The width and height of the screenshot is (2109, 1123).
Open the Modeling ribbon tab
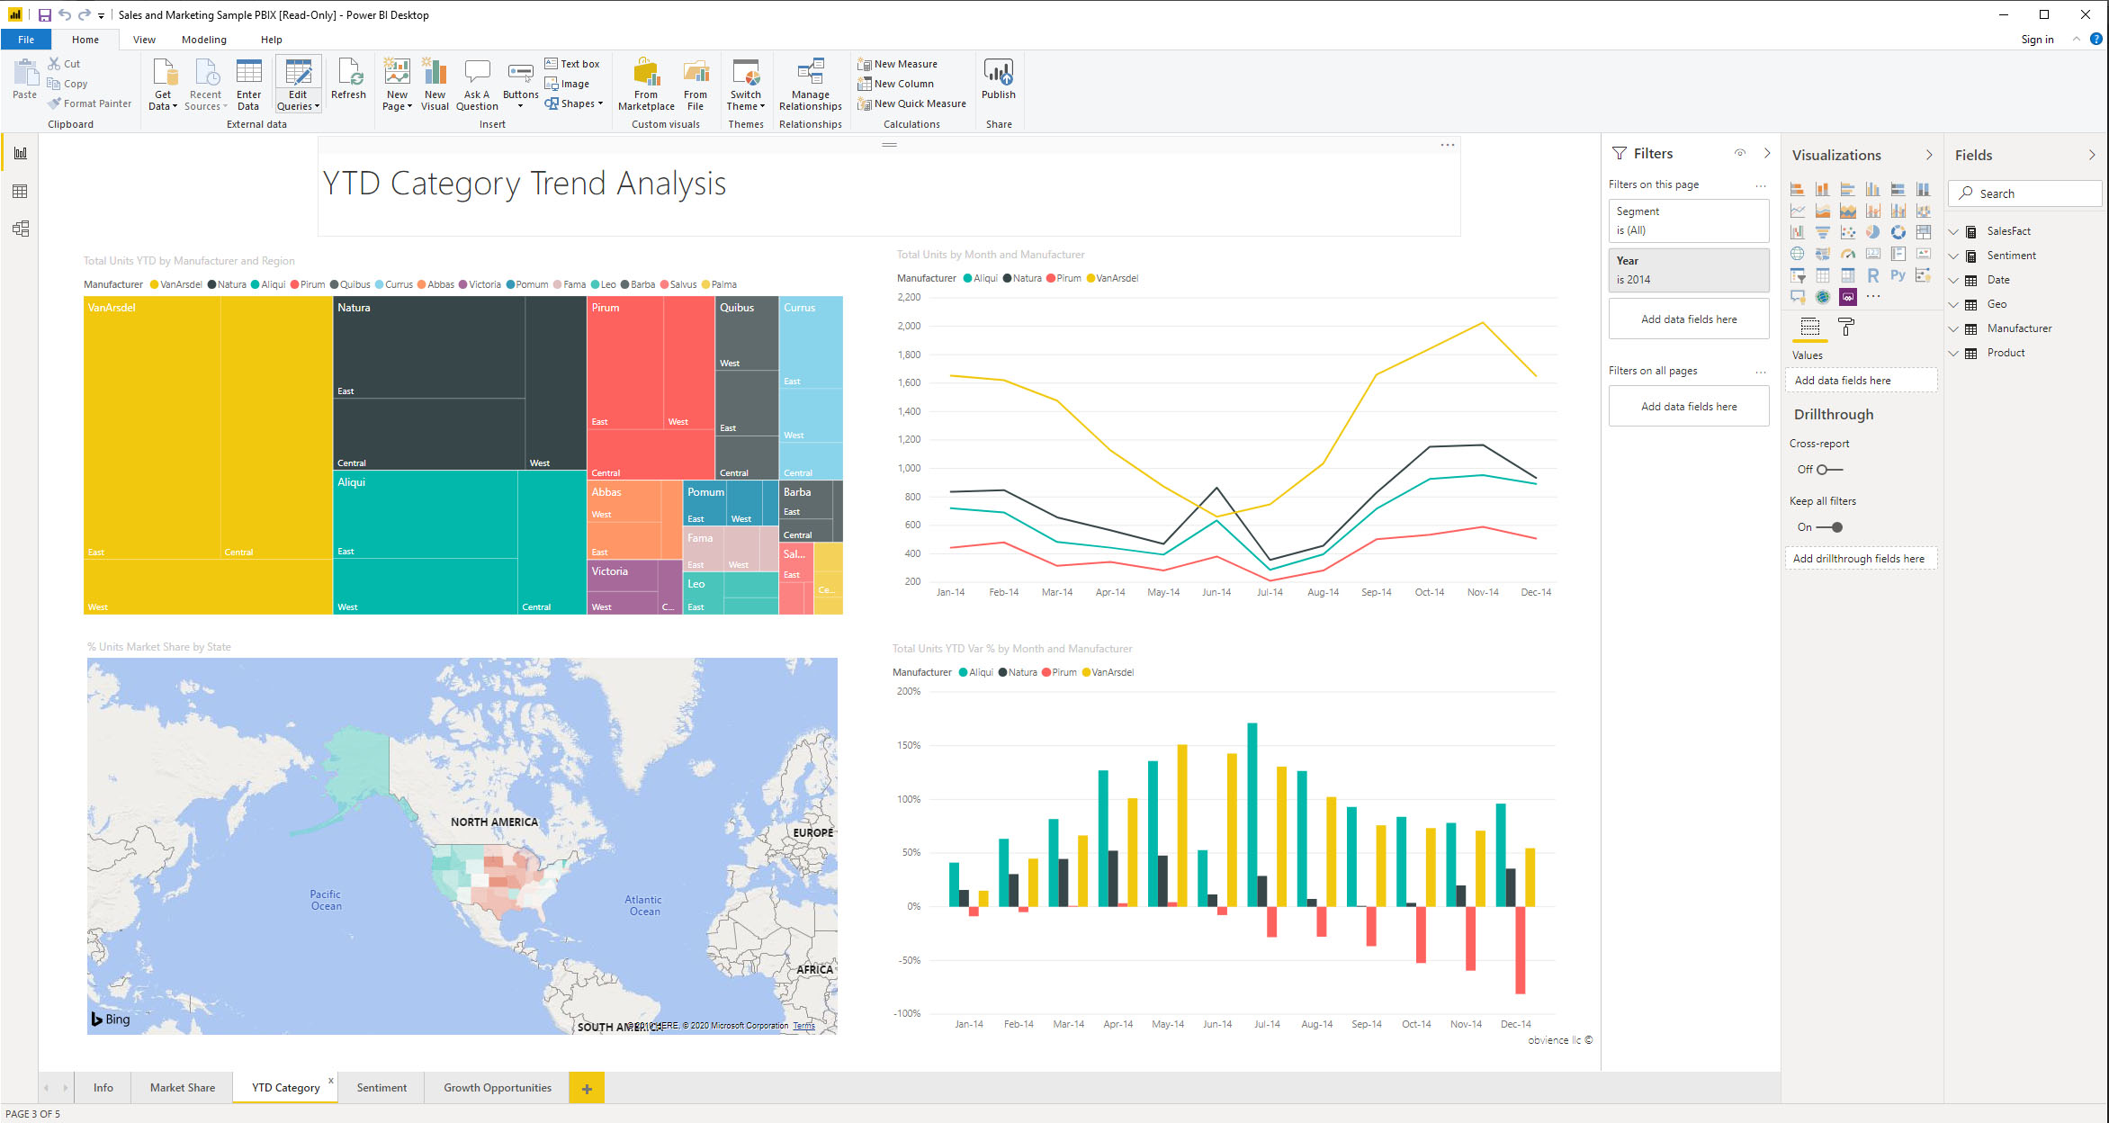203,40
